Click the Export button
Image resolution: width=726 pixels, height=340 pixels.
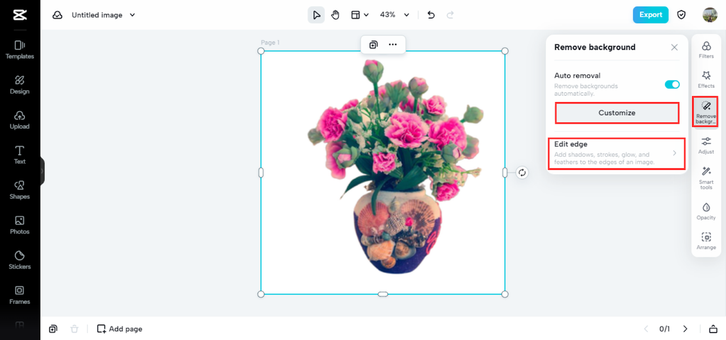coord(651,15)
